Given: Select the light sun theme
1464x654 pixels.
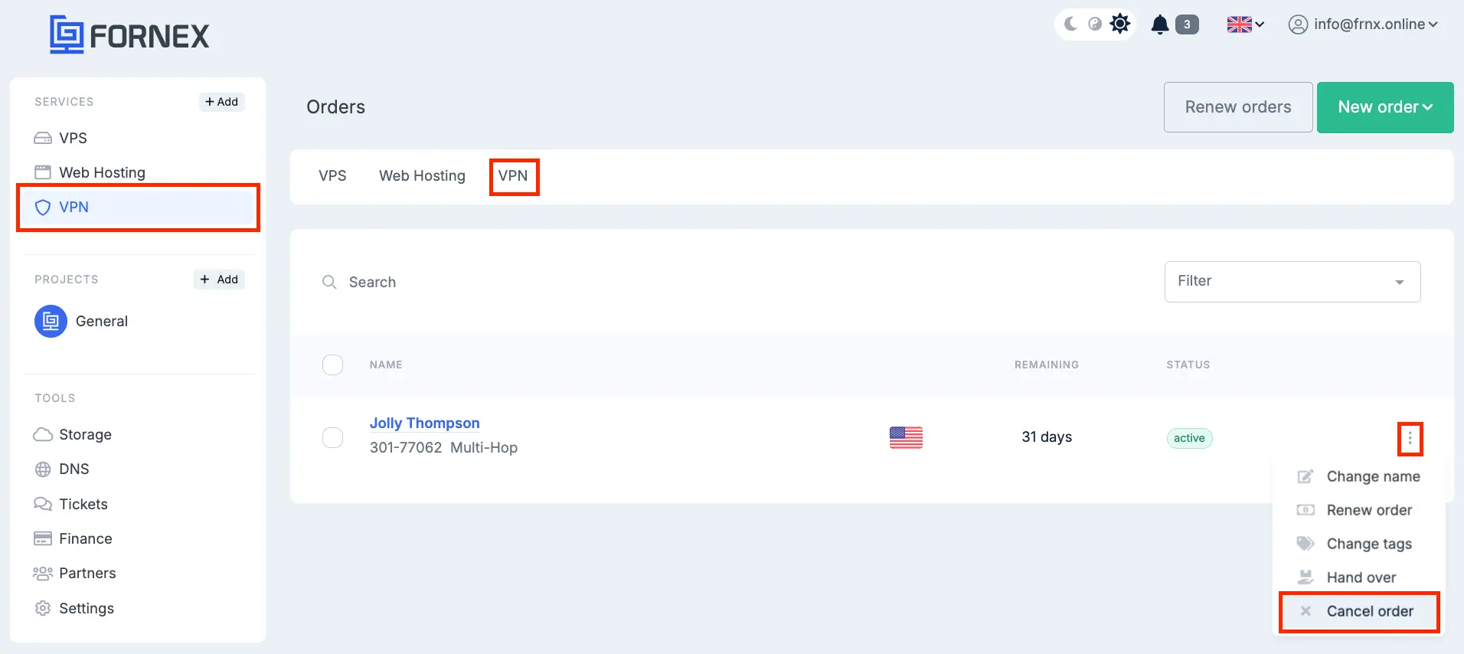Looking at the screenshot, I should click(x=1120, y=24).
